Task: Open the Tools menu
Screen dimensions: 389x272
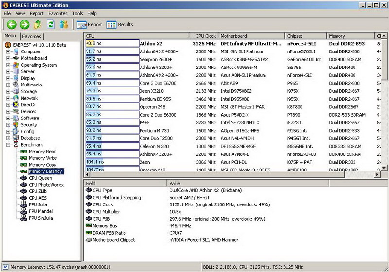Action: point(77,14)
